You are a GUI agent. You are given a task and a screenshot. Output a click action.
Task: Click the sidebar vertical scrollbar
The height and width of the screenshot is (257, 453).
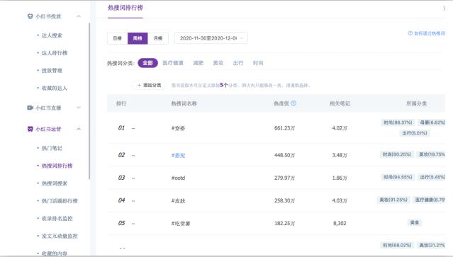pyautogui.click(x=89, y=101)
